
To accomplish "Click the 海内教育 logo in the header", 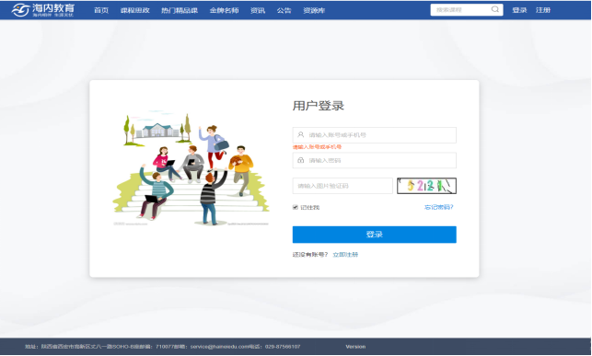I will (42, 10).
